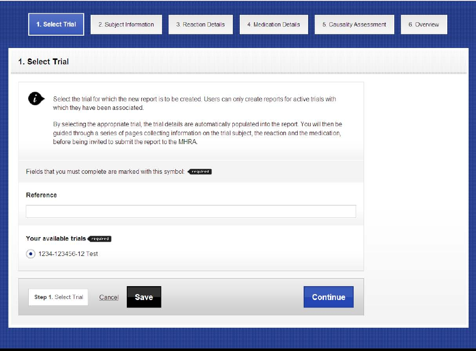Click the black information icon
Viewport: 476px width, 351px height.
tap(36, 99)
